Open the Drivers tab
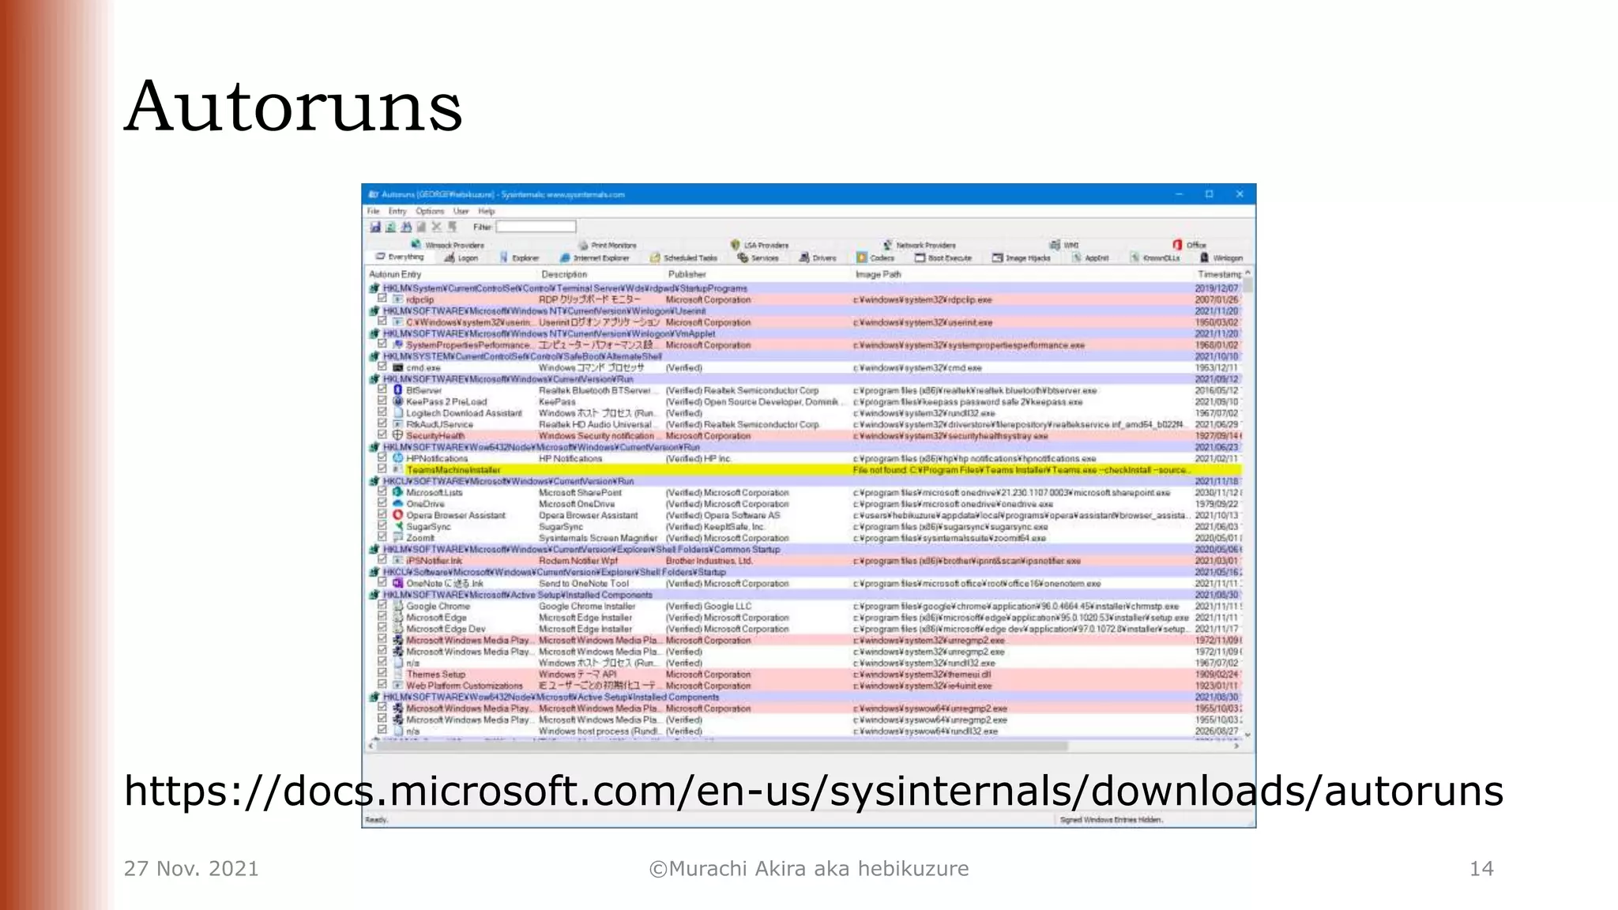 818,258
